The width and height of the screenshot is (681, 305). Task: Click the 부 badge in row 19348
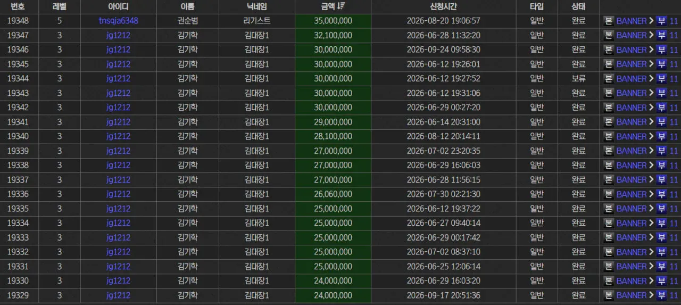point(661,21)
